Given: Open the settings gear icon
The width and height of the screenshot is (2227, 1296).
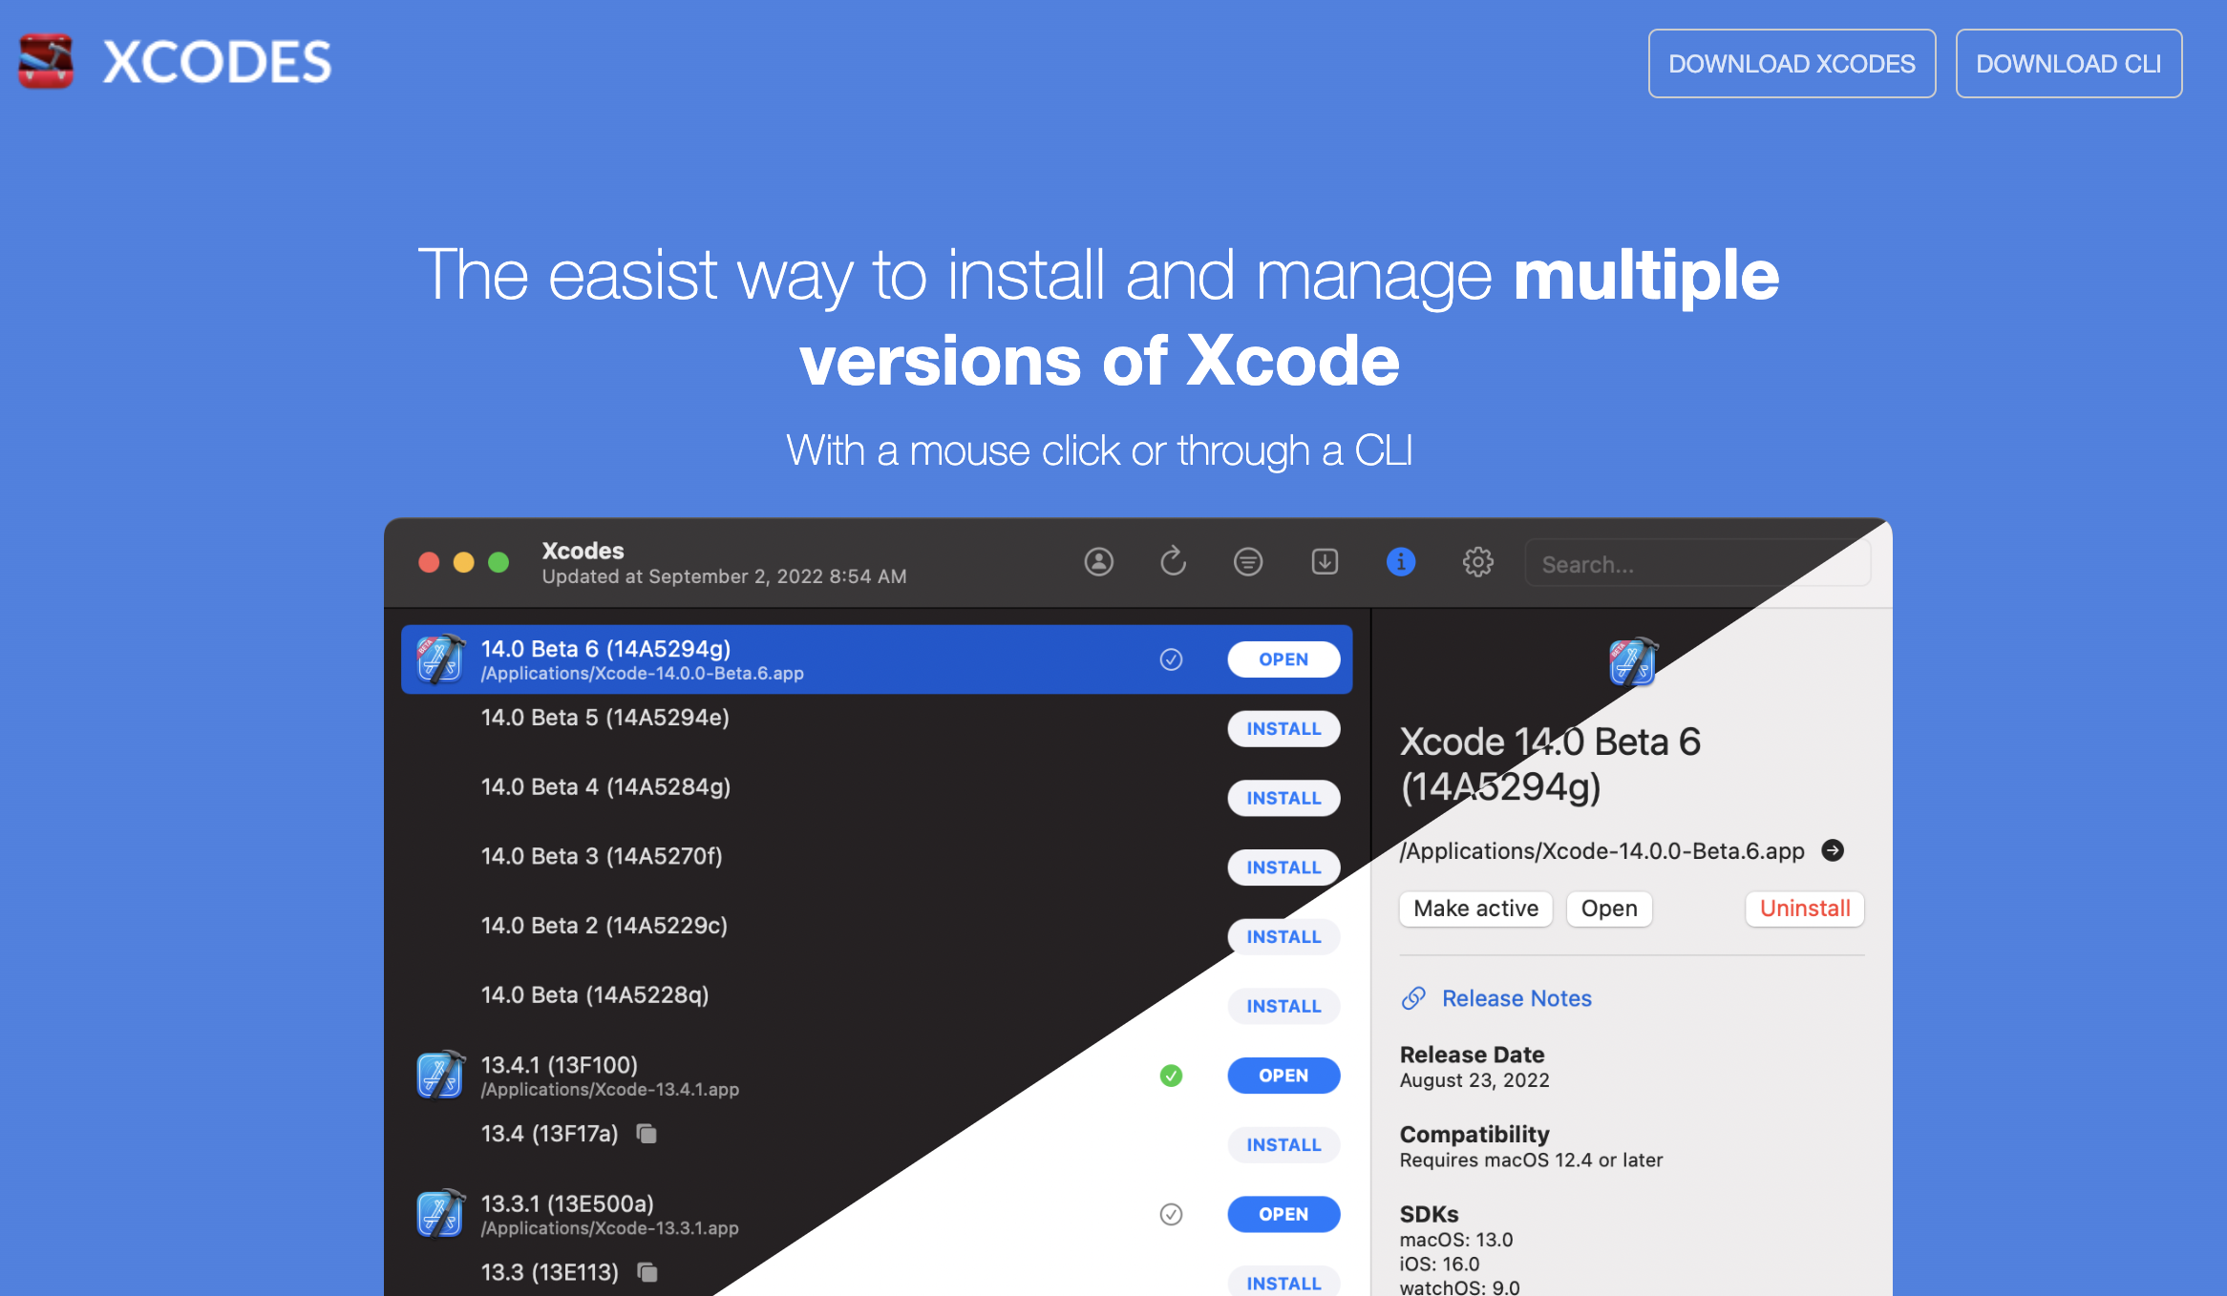Looking at the screenshot, I should 1477,562.
